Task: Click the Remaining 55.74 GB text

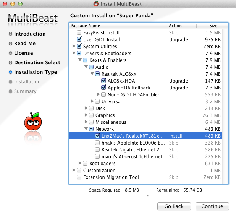Action: [x=179, y=190]
